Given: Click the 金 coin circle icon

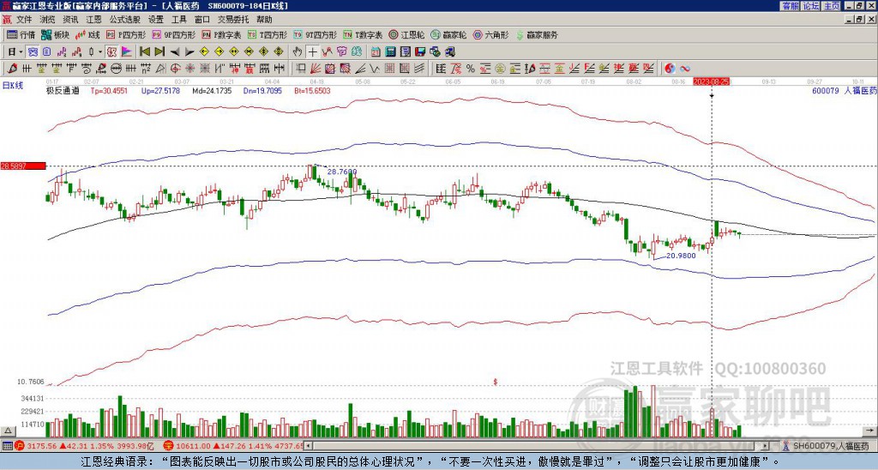Looking at the screenshot, I should [500, 69].
